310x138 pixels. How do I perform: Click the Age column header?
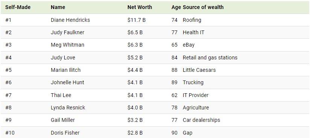click(x=176, y=7)
